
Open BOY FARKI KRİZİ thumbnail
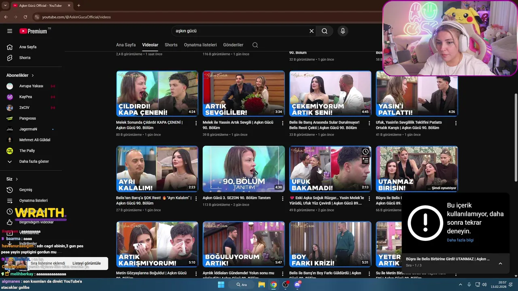[x=330, y=244]
